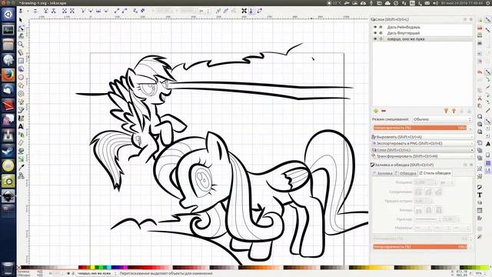
Task: Select the Text tool in toolbox
Action: point(21,126)
